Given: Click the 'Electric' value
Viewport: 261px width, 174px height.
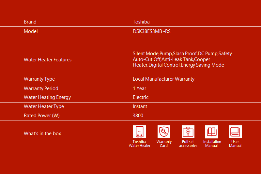Looking at the screenshot, I should [x=141, y=97].
